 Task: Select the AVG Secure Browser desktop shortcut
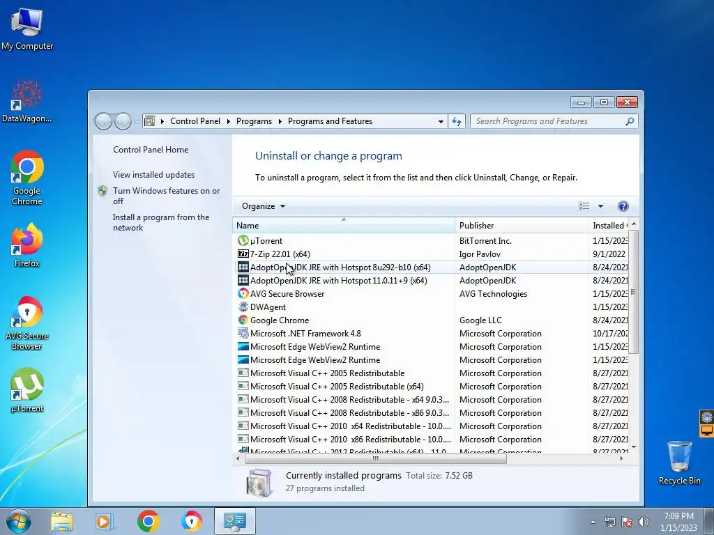(27, 323)
